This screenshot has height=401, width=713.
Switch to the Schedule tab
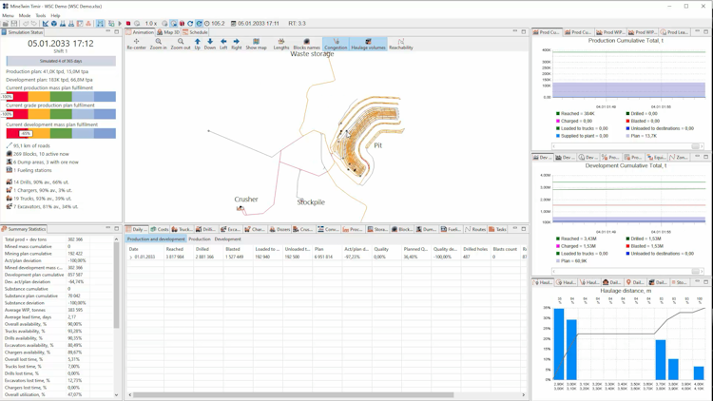click(x=195, y=32)
